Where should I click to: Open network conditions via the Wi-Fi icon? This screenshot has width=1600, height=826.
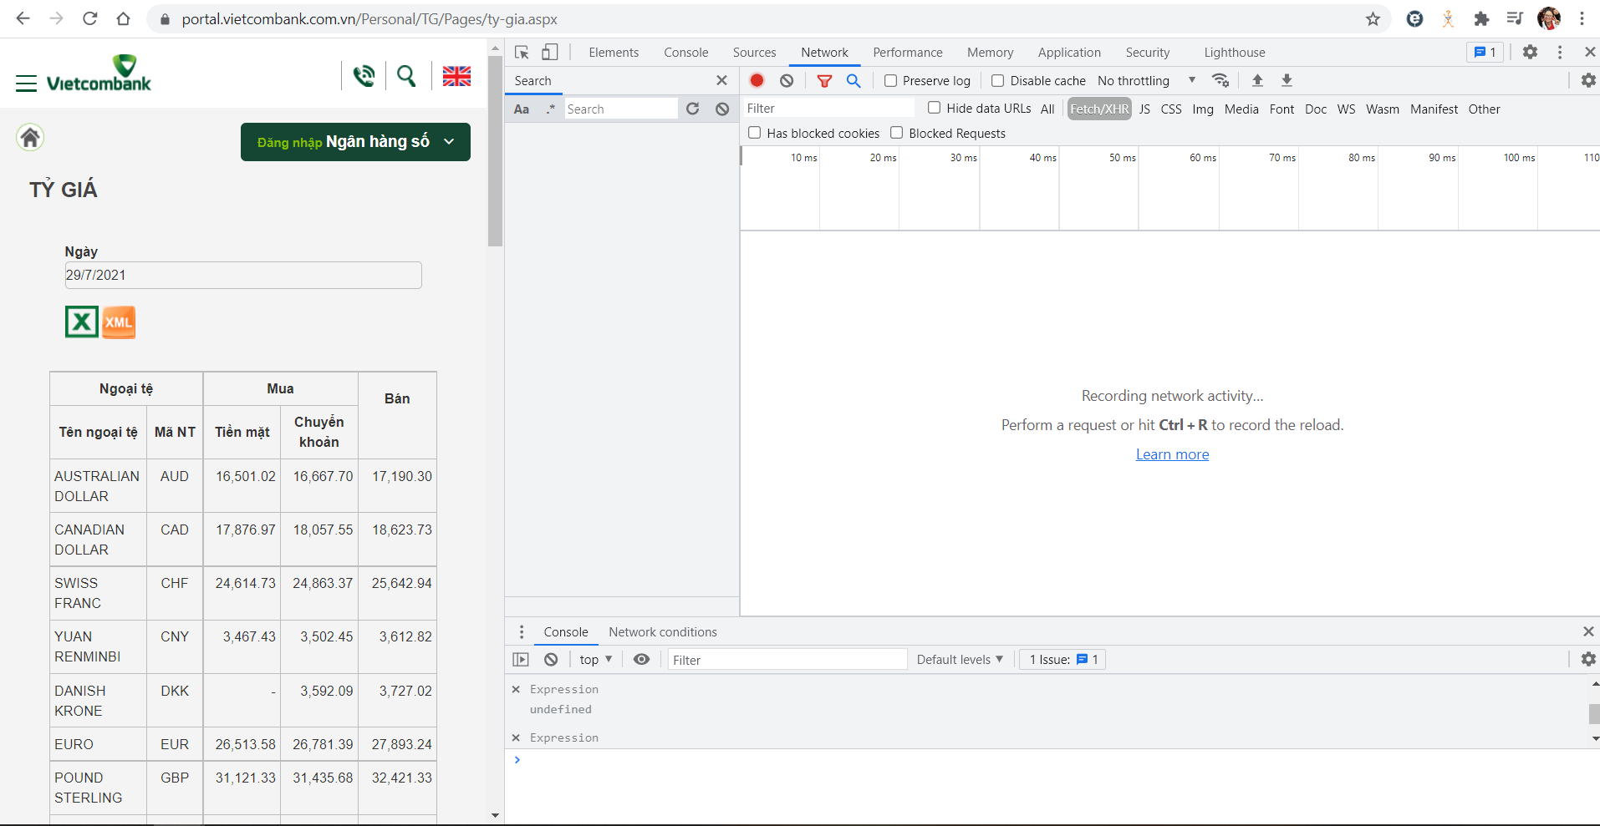[x=1220, y=80]
